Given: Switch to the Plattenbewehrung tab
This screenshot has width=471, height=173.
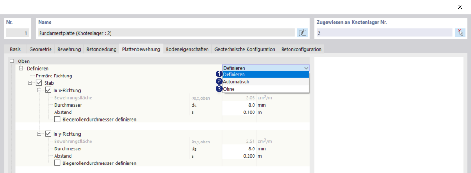Looking at the screenshot, I should click(141, 49).
